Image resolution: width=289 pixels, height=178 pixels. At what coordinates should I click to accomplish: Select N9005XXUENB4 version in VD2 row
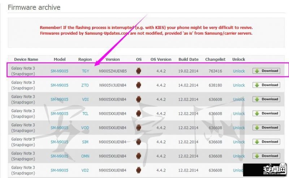tap(113, 170)
